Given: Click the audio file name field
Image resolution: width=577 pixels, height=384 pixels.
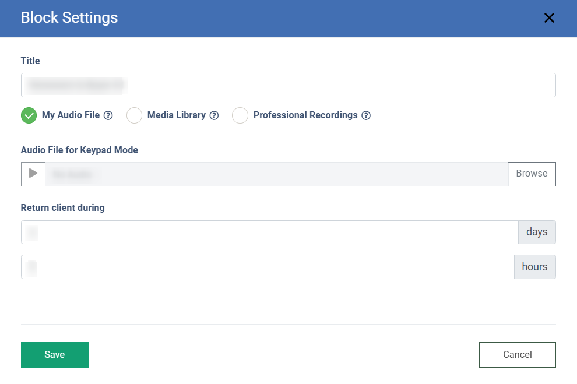Looking at the screenshot, I should tap(276, 174).
